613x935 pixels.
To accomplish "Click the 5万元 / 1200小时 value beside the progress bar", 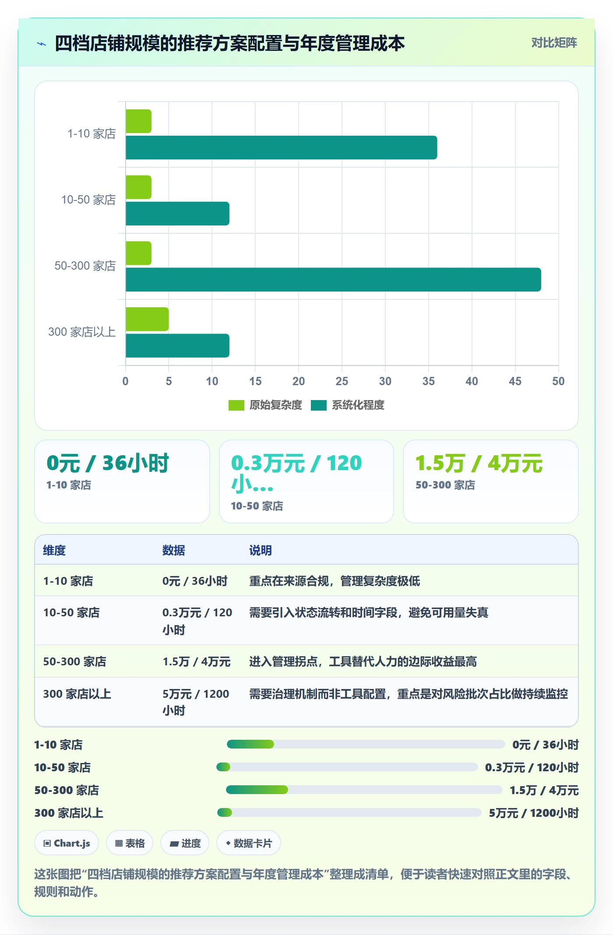I will pos(534,813).
